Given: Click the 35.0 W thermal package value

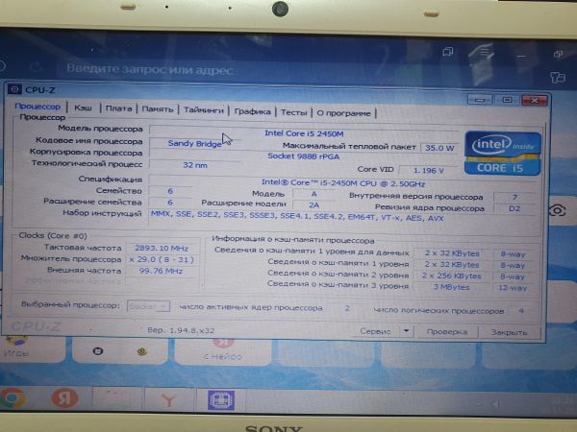Looking at the screenshot, I should coord(439,148).
